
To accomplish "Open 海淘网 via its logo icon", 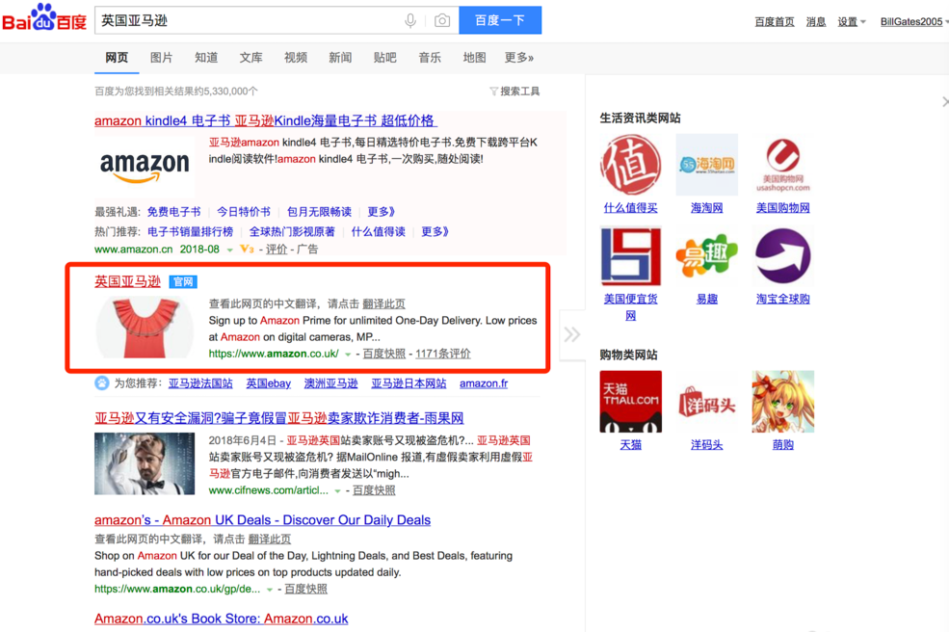I will (x=707, y=164).
